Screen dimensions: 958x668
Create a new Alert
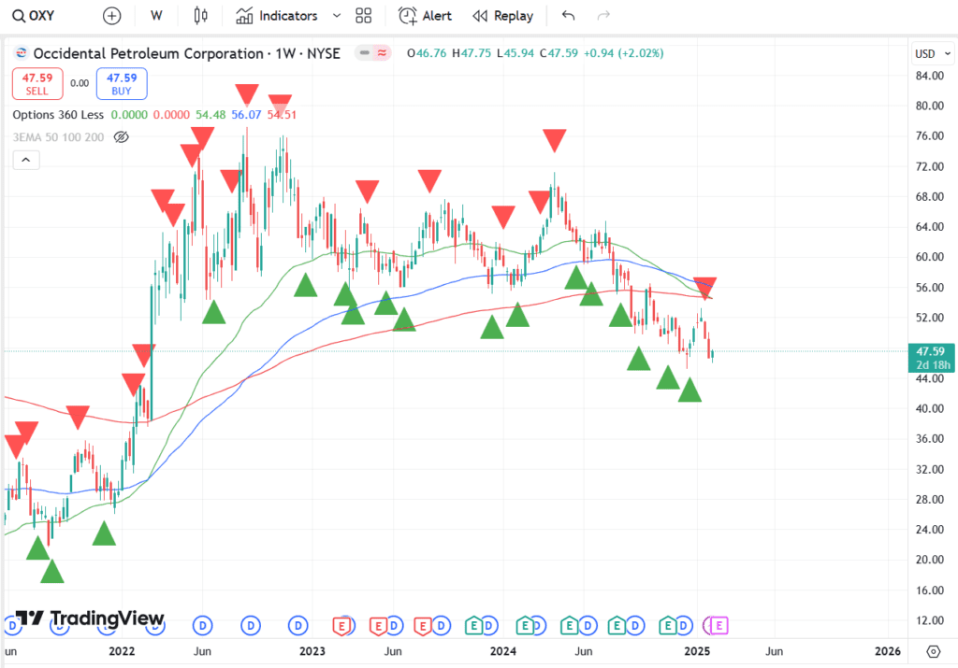[426, 16]
